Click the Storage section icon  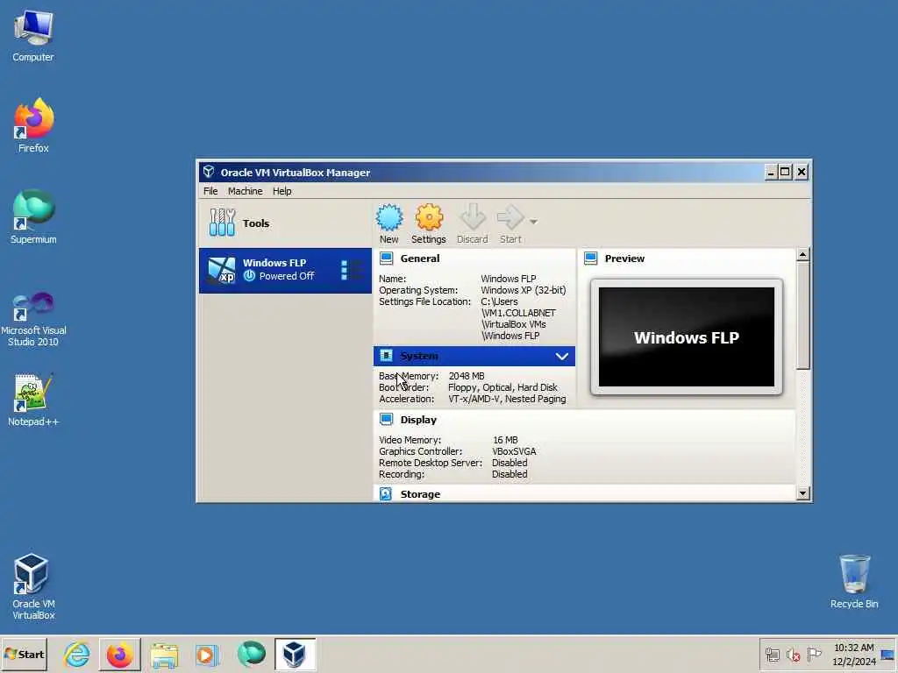(386, 494)
